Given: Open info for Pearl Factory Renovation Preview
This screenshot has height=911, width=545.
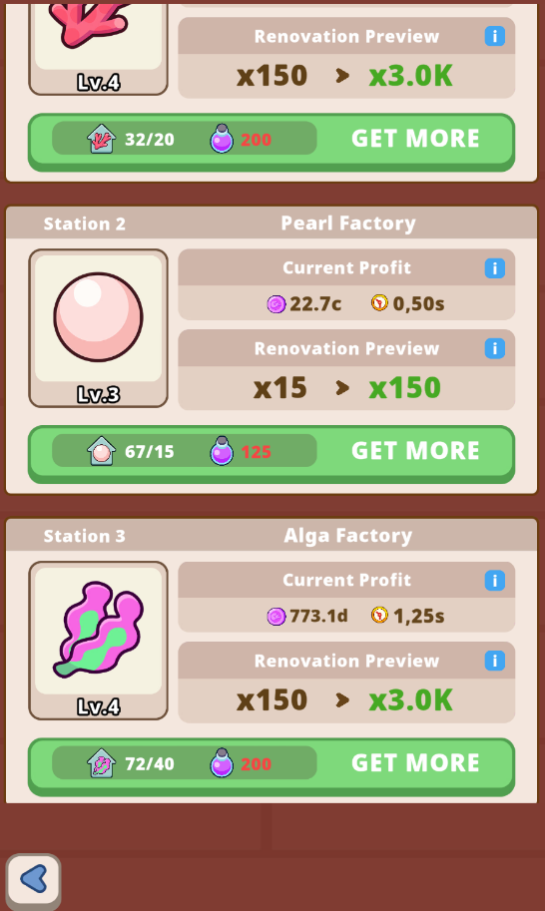Looking at the screenshot, I should [494, 348].
